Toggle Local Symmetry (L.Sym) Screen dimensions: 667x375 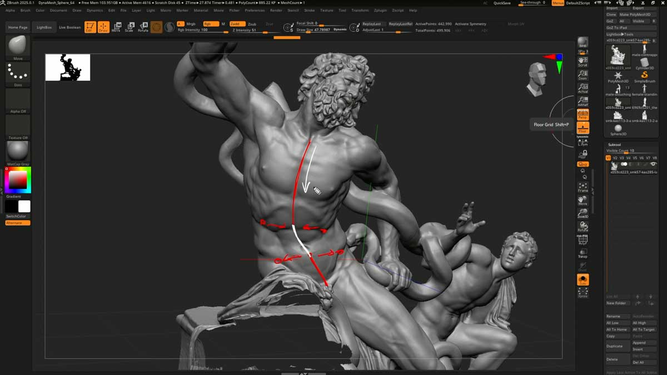click(583, 141)
